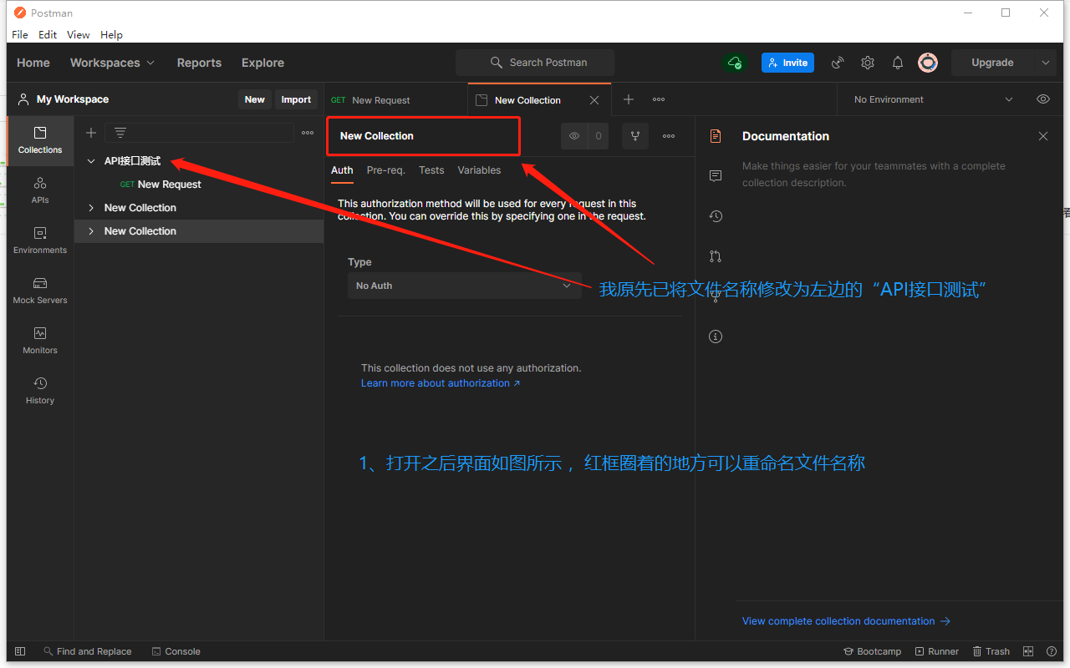Open Trash in status bar
Image resolution: width=1070 pixels, height=668 pixels.
pyautogui.click(x=991, y=651)
